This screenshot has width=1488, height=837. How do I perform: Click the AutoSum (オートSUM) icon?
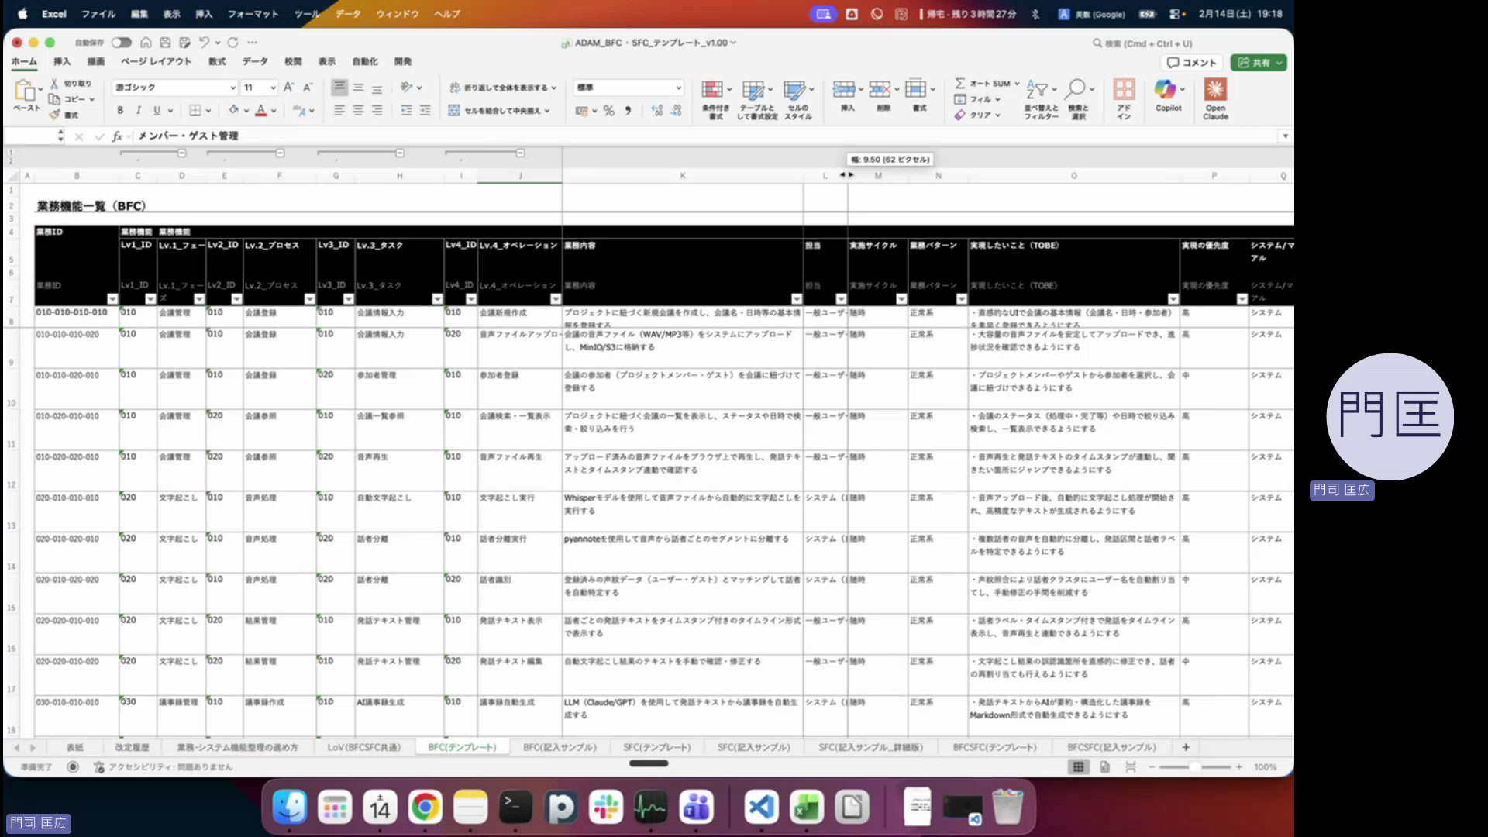point(962,83)
